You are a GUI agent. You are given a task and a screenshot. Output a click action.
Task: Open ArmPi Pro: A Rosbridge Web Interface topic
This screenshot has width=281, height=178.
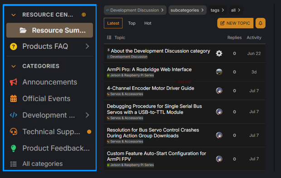[149, 69]
